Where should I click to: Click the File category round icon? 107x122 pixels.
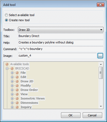tap(17, 73)
